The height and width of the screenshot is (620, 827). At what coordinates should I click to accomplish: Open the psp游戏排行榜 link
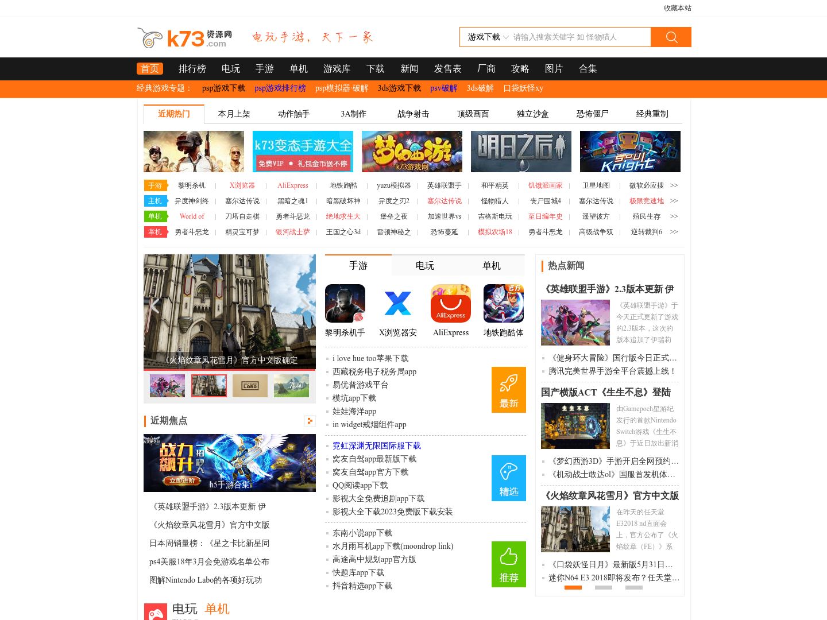point(280,88)
